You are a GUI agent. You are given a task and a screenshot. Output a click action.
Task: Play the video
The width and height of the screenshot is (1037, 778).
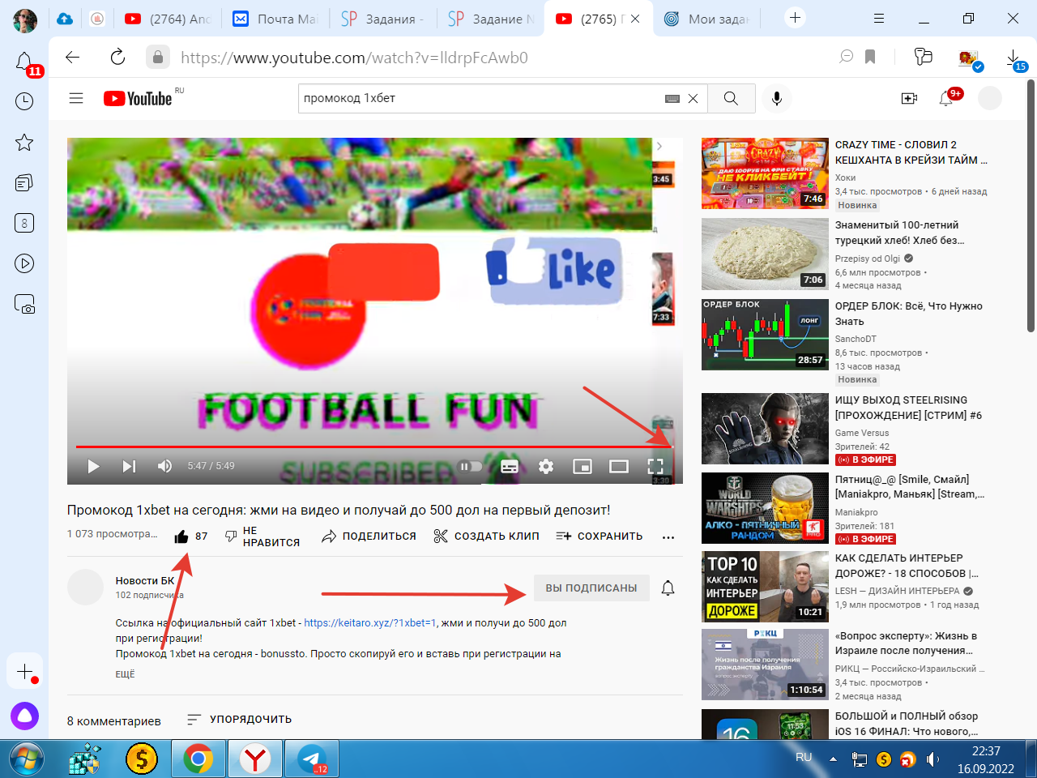93,466
